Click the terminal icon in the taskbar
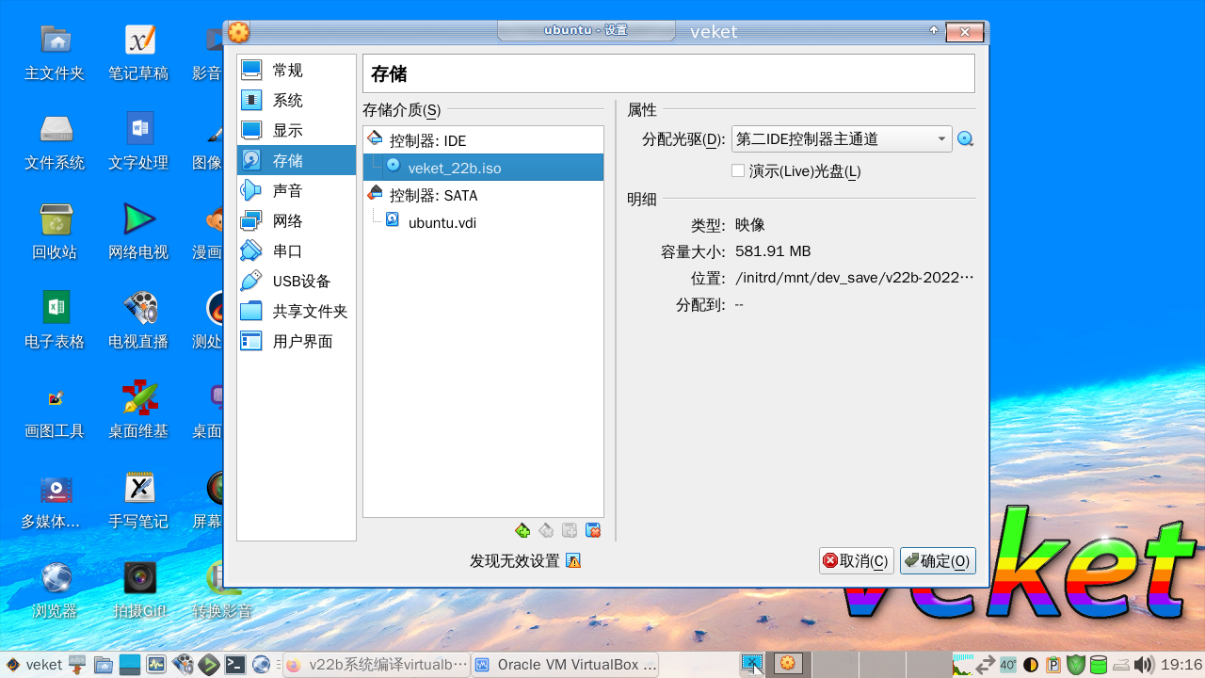This screenshot has height=678, width=1205. click(x=235, y=665)
